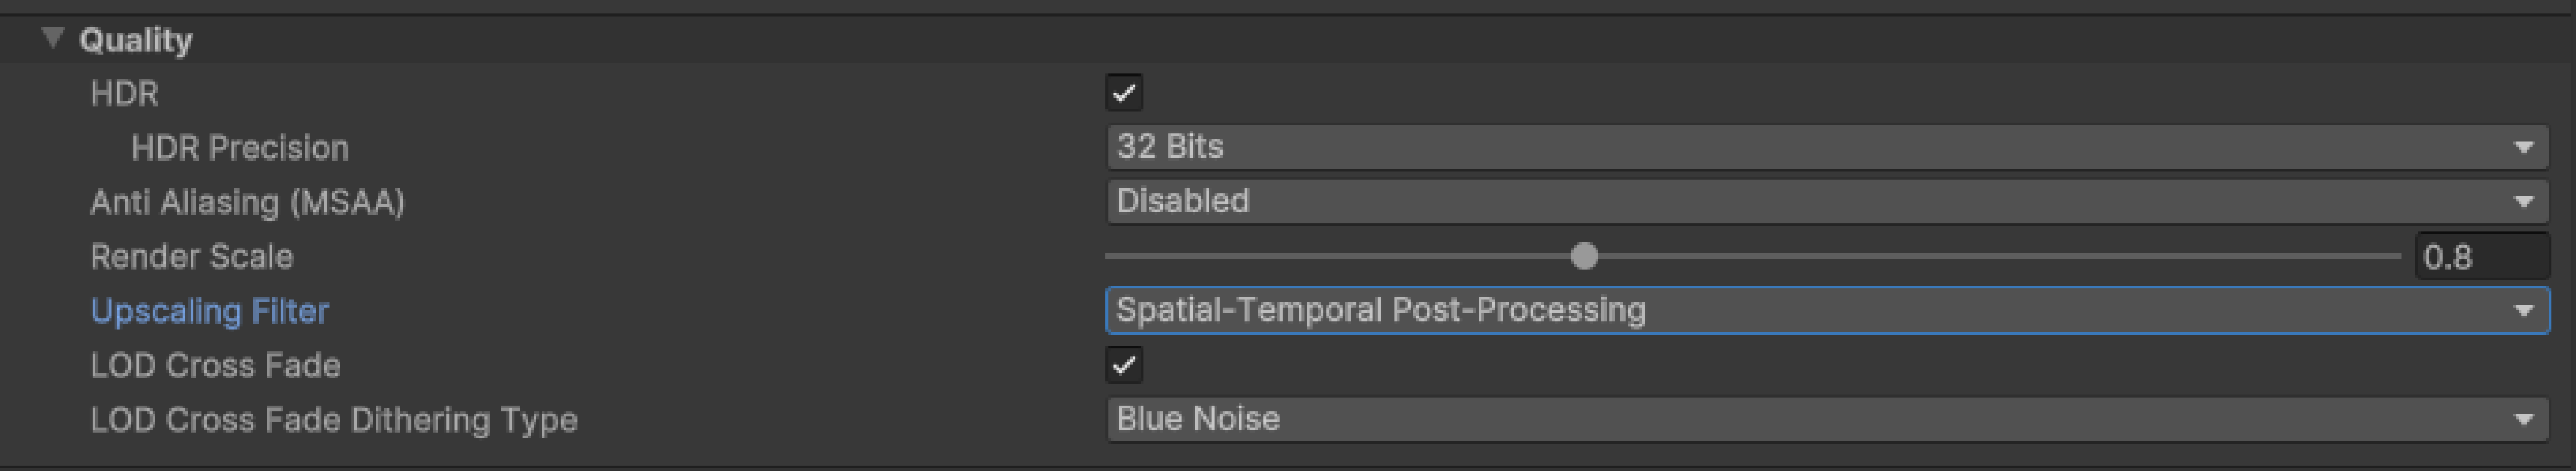Click the far left end of the Render Scale track
Image resolution: width=2576 pixels, height=471 pixels.
click(1109, 257)
